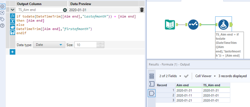This screenshot has width=250, height=107.
Task: Delete the TS_Aim end expression
Action: pos(142,10)
